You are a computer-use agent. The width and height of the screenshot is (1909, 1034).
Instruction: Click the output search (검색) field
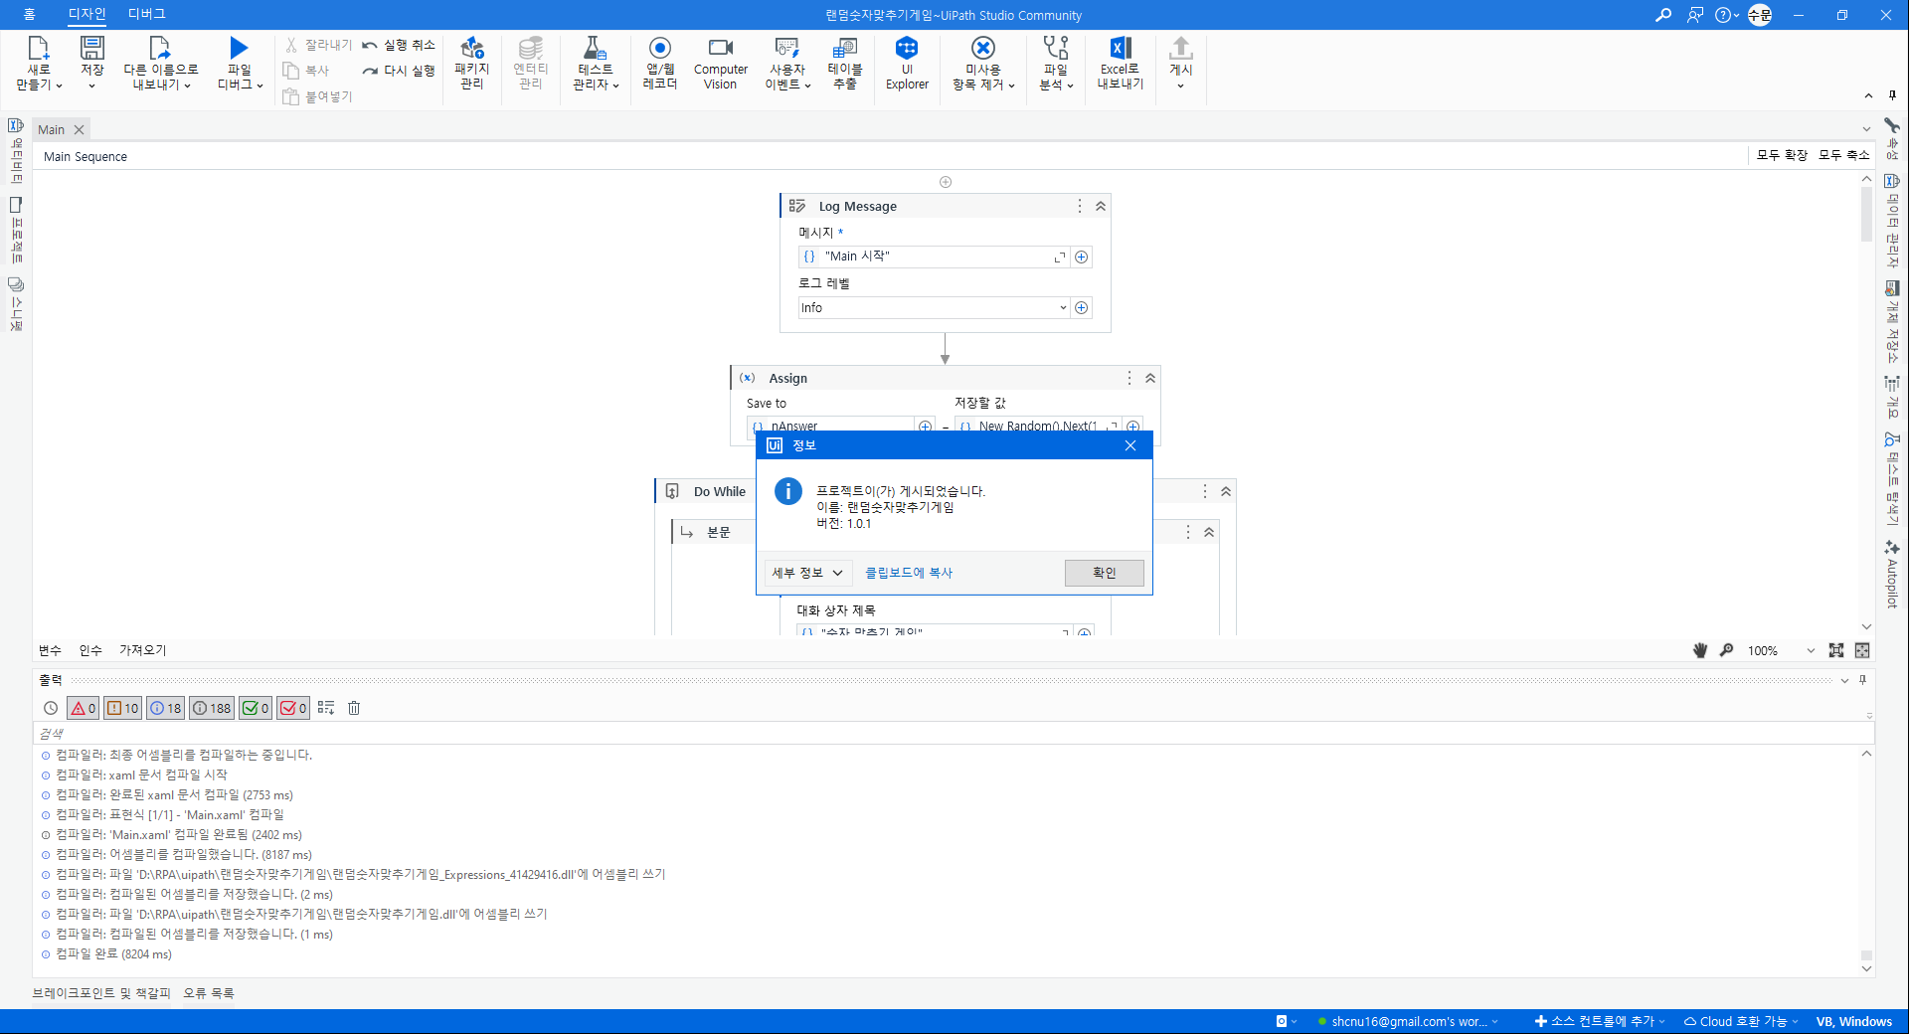point(953,734)
